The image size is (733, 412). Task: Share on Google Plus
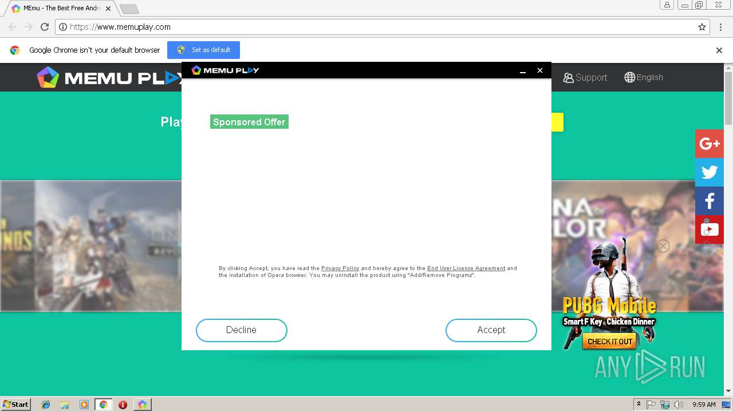[x=710, y=144]
